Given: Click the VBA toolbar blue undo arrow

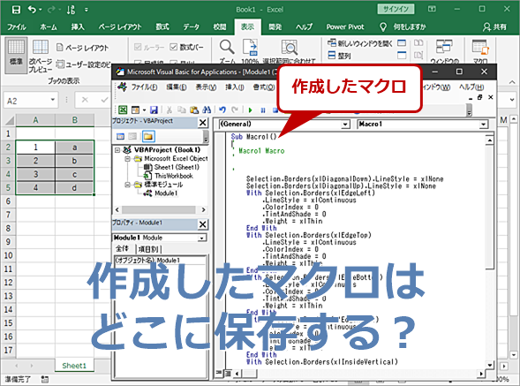Looking at the screenshot, I should coord(222,110).
